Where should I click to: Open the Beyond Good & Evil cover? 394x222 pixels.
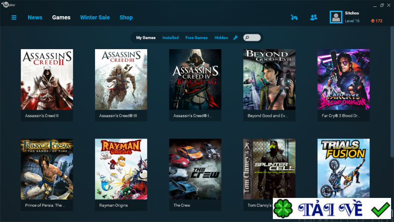click(269, 80)
